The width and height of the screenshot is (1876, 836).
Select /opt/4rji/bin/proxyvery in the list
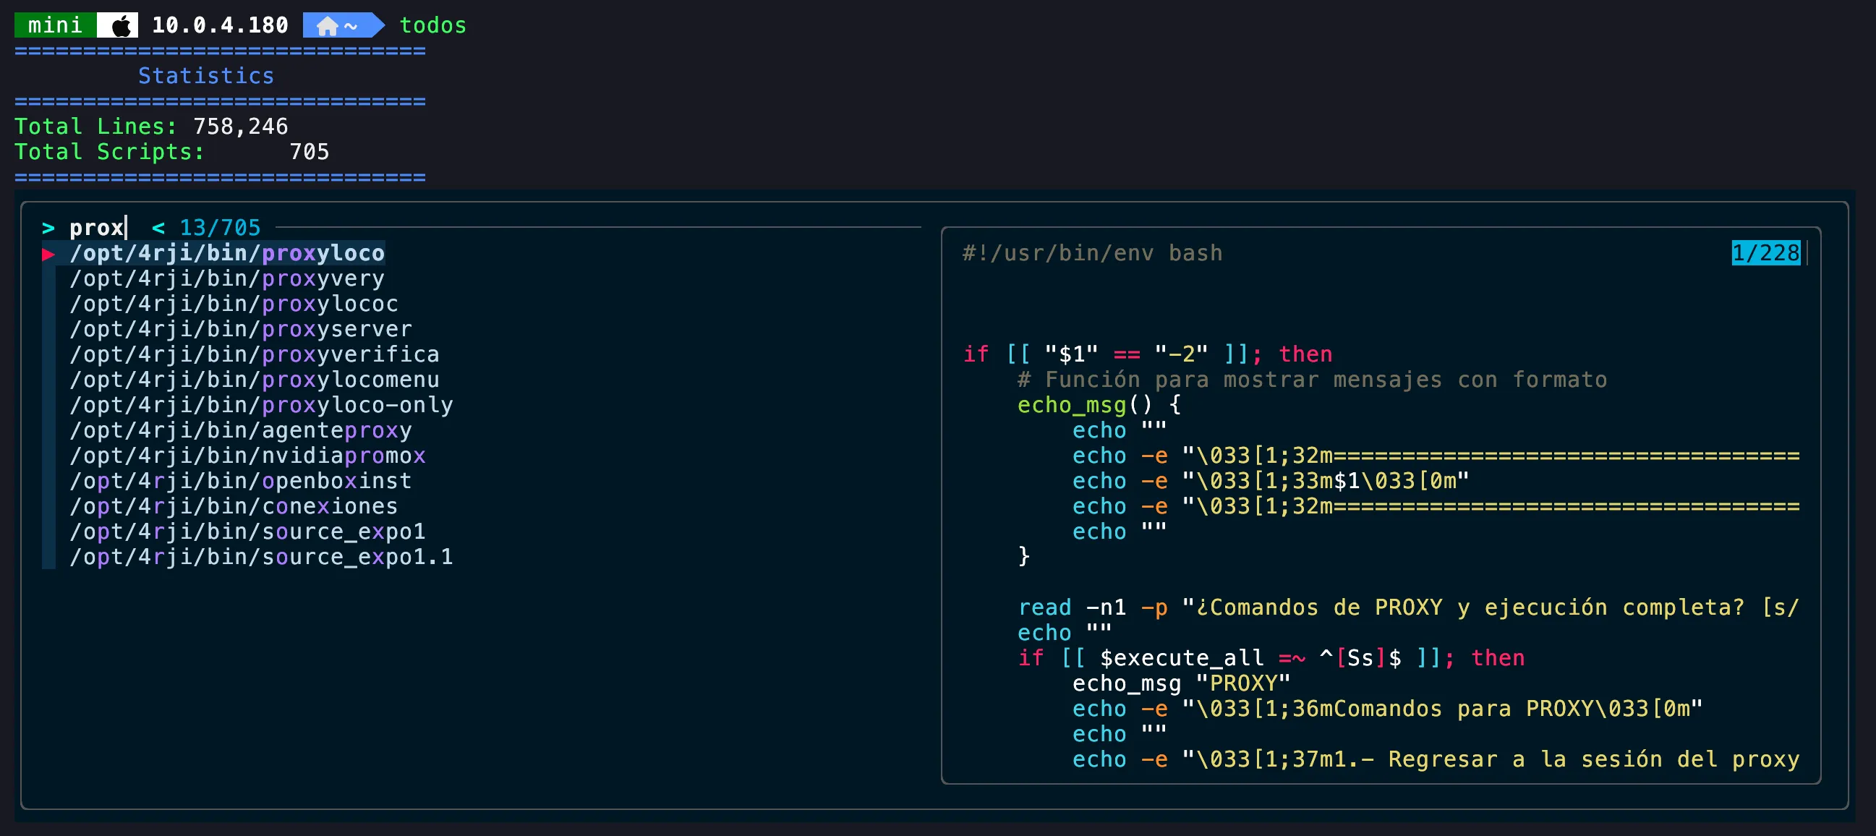[x=226, y=278]
